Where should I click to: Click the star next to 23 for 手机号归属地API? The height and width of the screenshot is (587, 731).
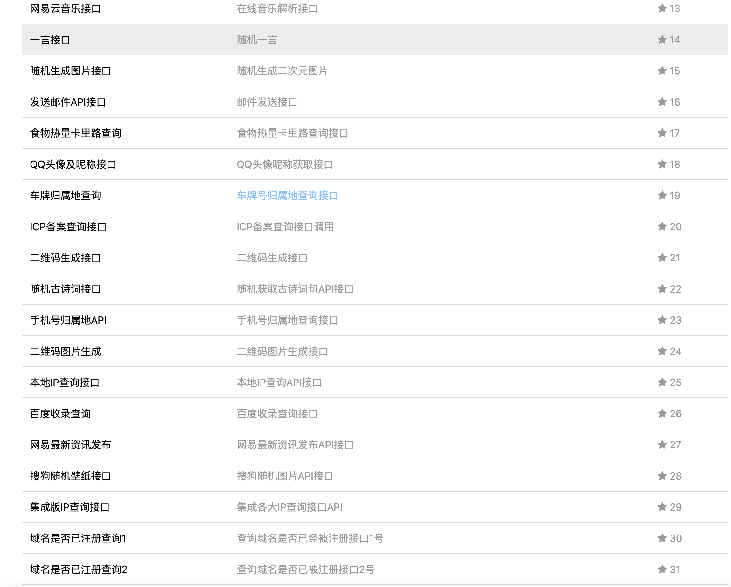click(662, 320)
